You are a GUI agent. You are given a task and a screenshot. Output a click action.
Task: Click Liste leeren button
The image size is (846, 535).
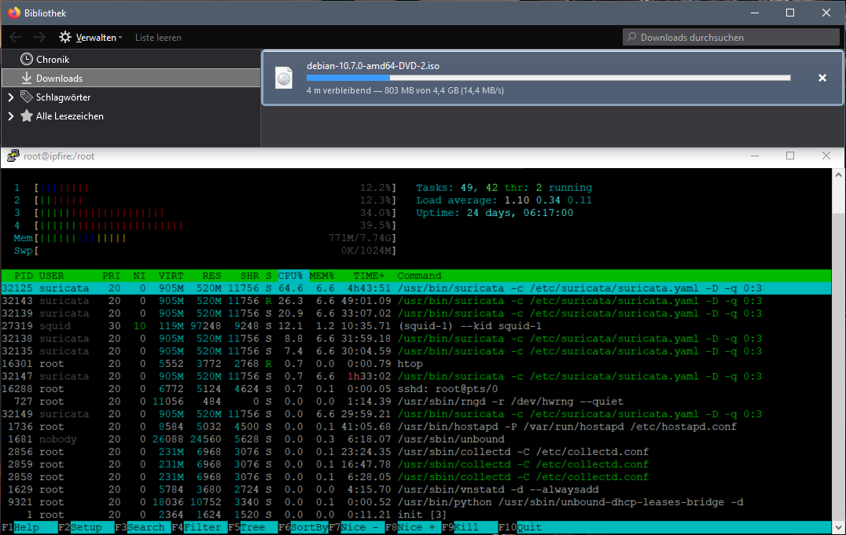pyautogui.click(x=158, y=38)
